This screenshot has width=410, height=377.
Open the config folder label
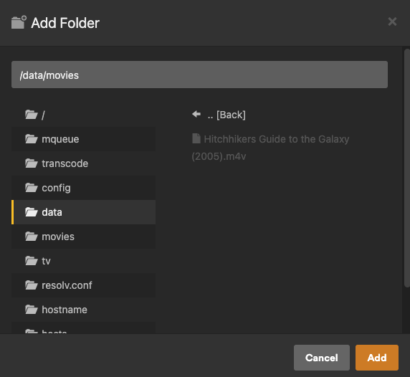(x=56, y=188)
